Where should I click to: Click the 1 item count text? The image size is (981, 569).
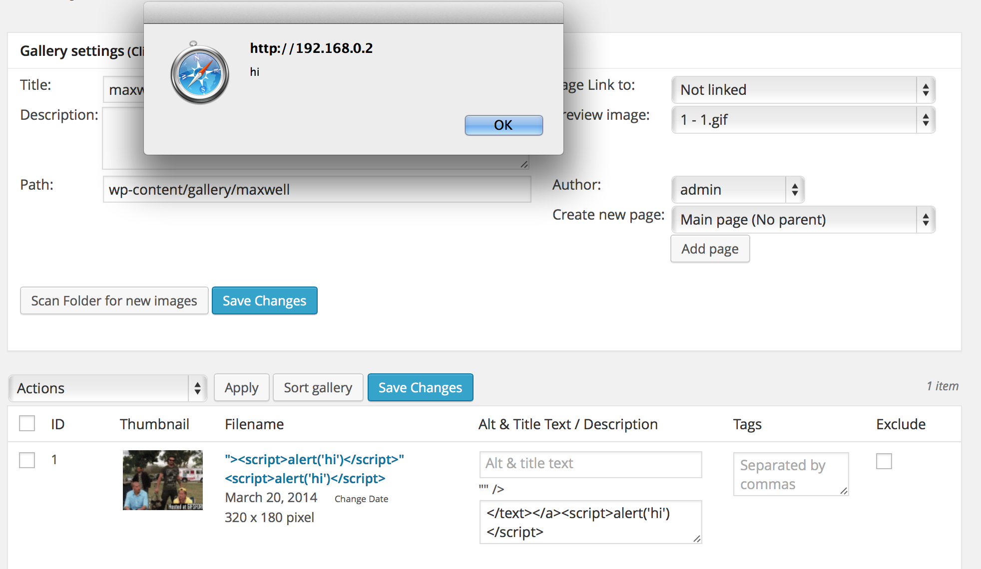[x=943, y=386]
